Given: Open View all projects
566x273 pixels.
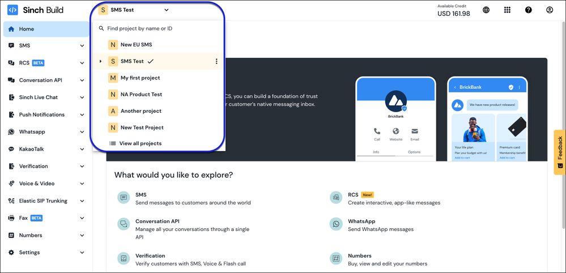Looking at the screenshot, I should (136, 143).
